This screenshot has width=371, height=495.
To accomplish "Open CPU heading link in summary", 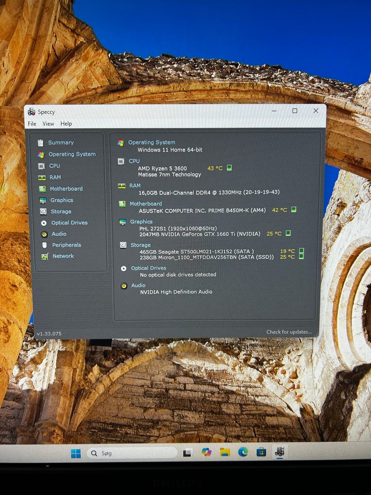I will coord(134,161).
